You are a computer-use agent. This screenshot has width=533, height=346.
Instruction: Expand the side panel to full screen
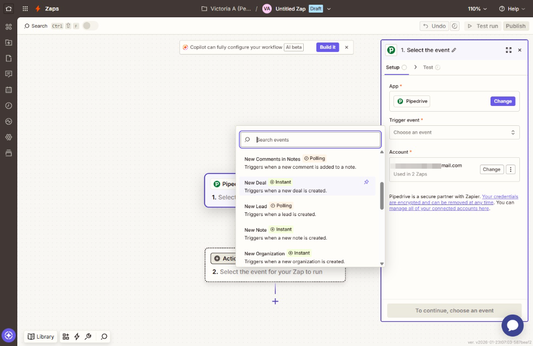click(508, 50)
